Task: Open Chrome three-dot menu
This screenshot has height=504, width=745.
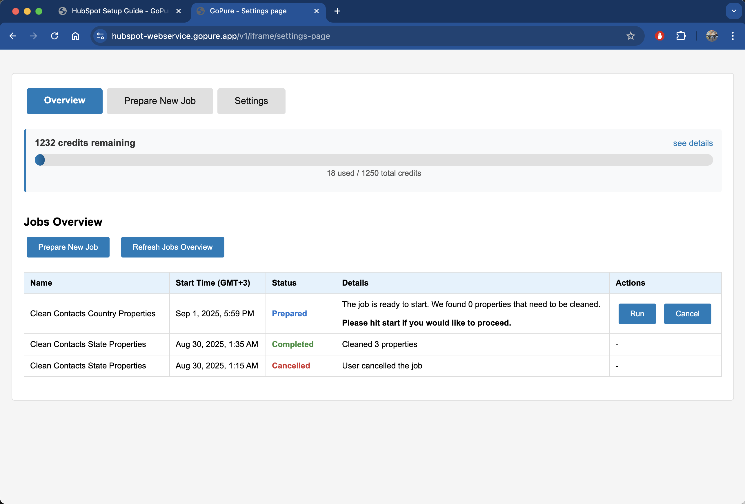Action: [x=733, y=36]
